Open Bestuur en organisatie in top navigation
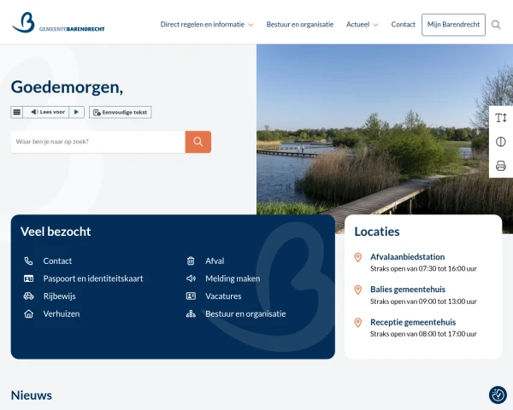513x410 pixels. tap(300, 25)
